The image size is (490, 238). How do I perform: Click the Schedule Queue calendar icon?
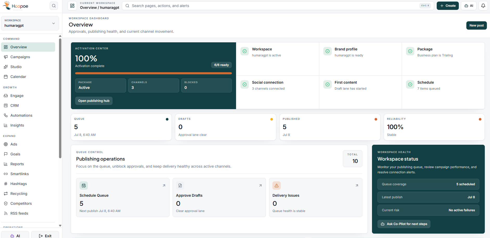click(x=84, y=186)
